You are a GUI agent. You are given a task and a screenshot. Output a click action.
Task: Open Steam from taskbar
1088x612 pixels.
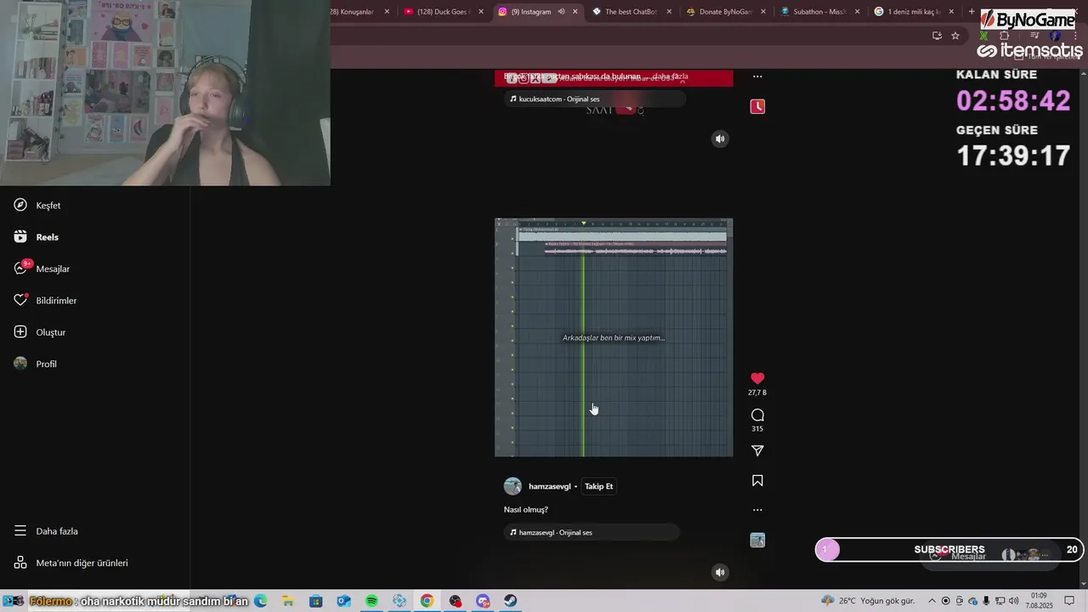pos(511,601)
